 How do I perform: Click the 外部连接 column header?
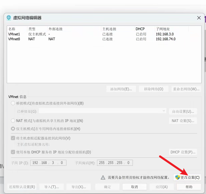[55, 29]
